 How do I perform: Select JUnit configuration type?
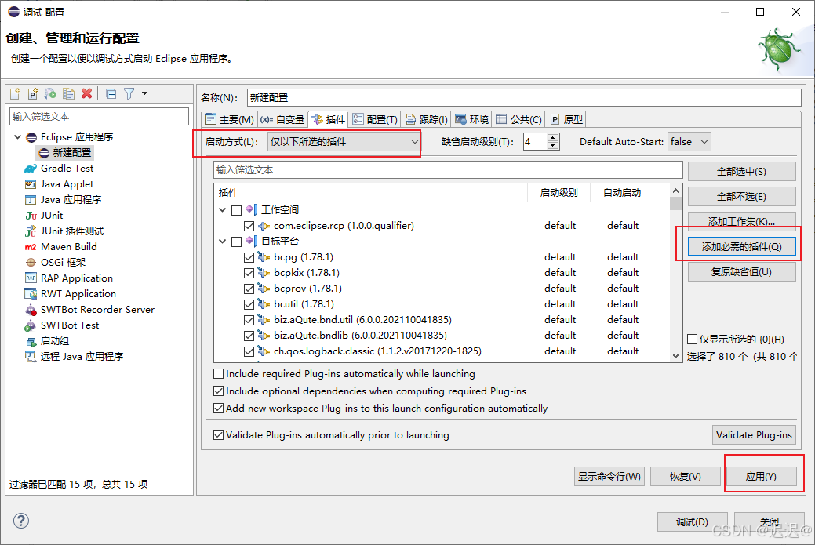pos(52,215)
